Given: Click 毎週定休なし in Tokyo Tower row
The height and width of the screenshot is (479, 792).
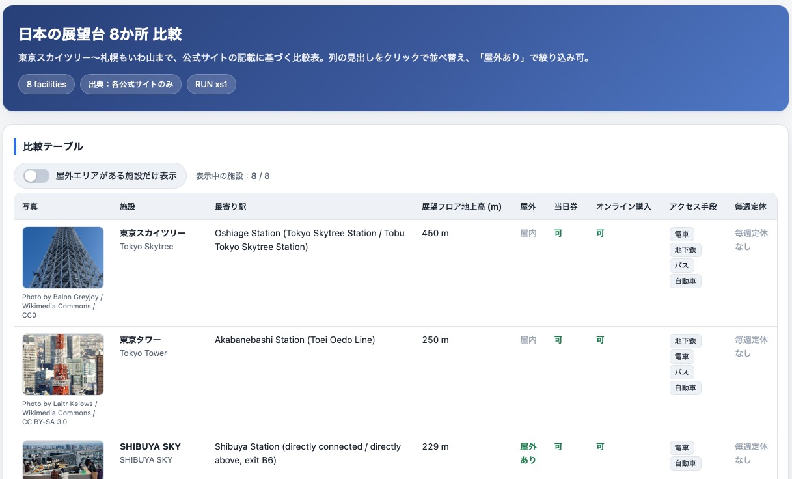Looking at the screenshot, I should 751,346.
